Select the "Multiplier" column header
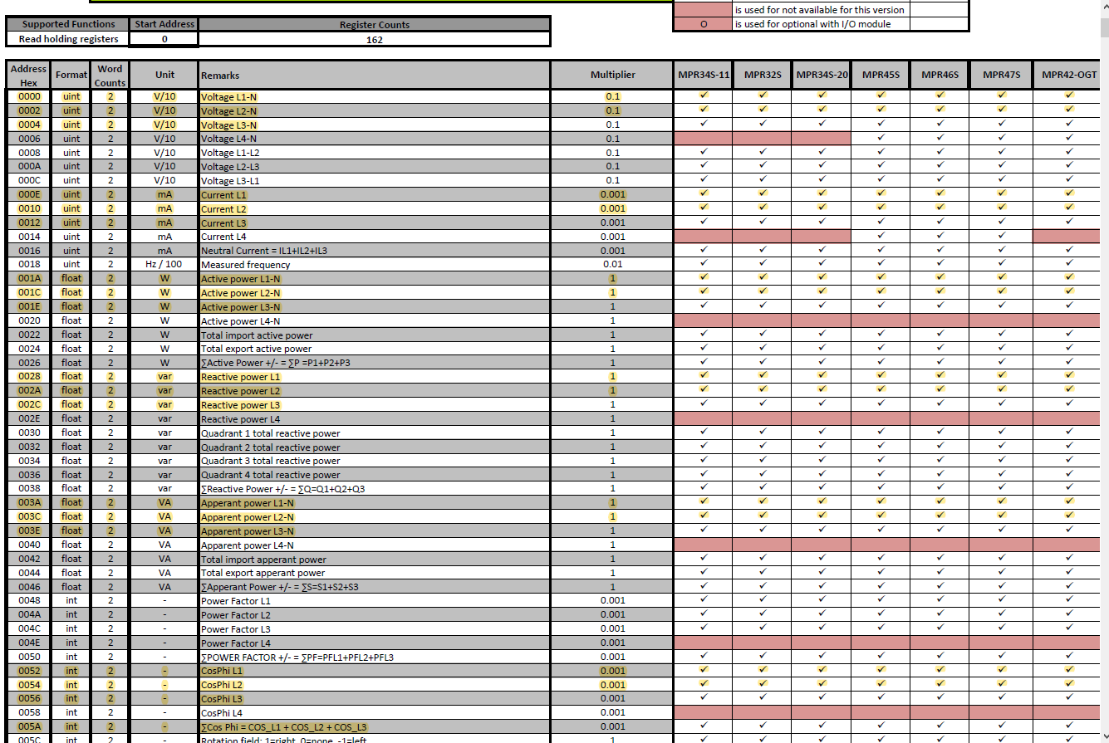Screen dimensions: 1109x743 point(613,75)
